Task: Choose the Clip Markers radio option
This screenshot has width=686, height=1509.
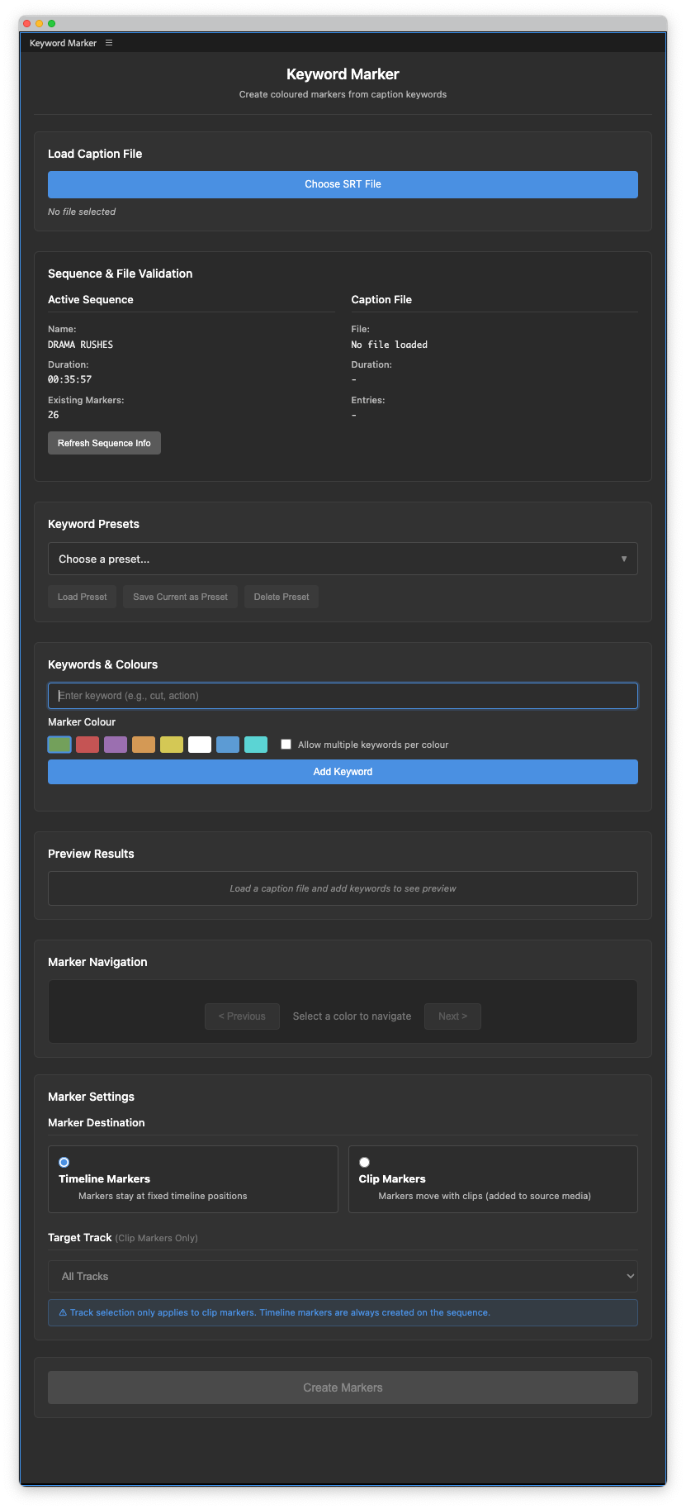Action: click(364, 1162)
